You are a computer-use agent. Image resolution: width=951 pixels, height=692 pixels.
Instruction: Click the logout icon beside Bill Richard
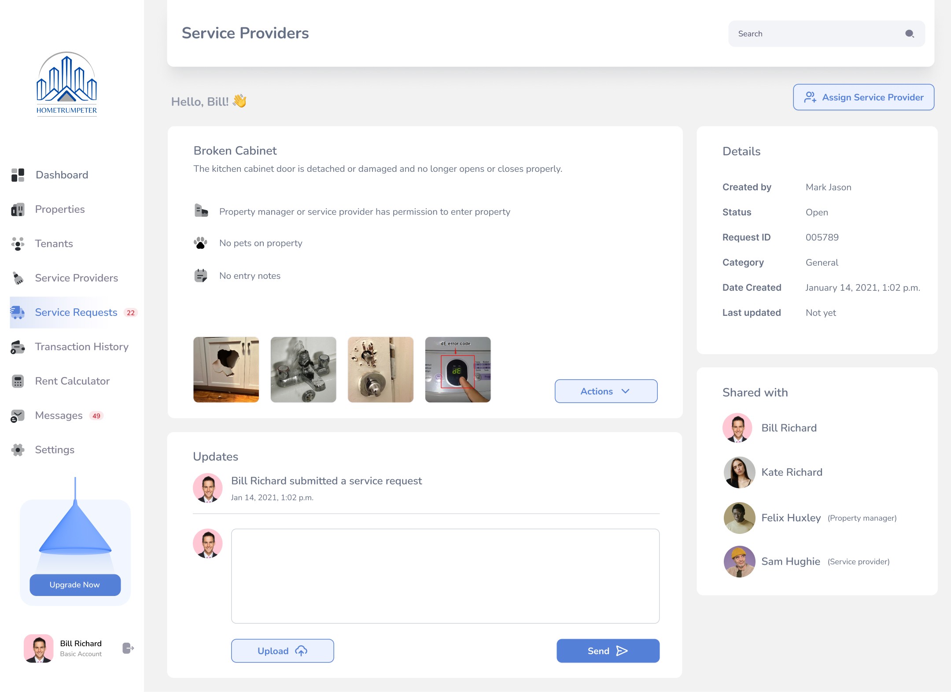(128, 648)
